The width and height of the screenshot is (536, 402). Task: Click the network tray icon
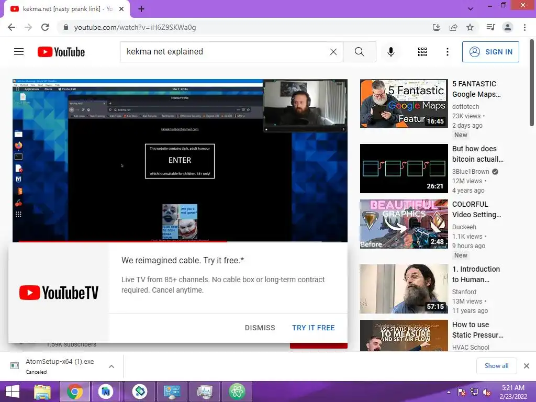(x=474, y=392)
